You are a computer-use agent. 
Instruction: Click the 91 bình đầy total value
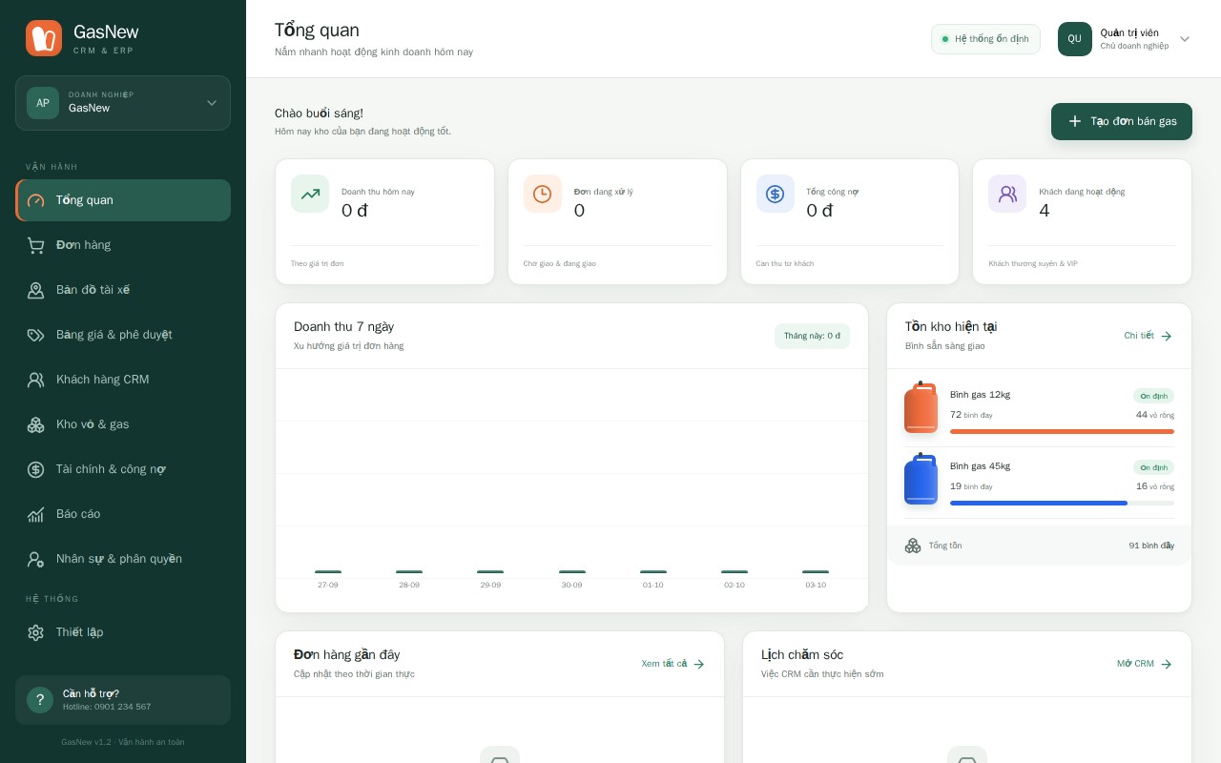coord(1151,546)
